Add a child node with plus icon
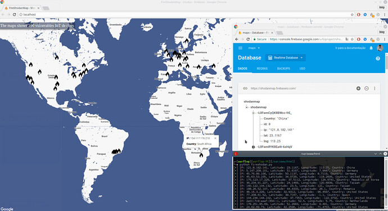 (358, 88)
